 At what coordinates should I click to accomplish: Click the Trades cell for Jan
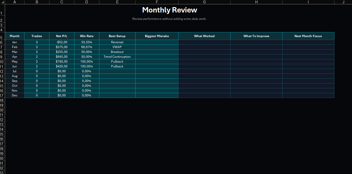click(37, 42)
